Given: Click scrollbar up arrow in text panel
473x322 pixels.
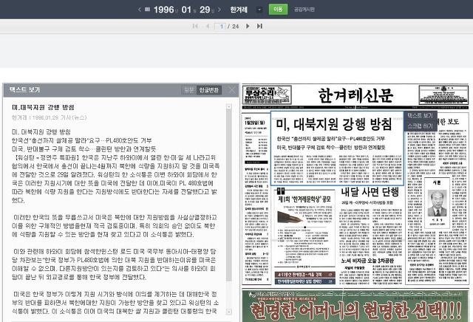Looking at the screenshot, I should coord(229,107).
